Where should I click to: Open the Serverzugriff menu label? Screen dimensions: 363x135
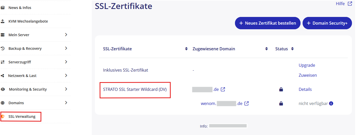20,62
